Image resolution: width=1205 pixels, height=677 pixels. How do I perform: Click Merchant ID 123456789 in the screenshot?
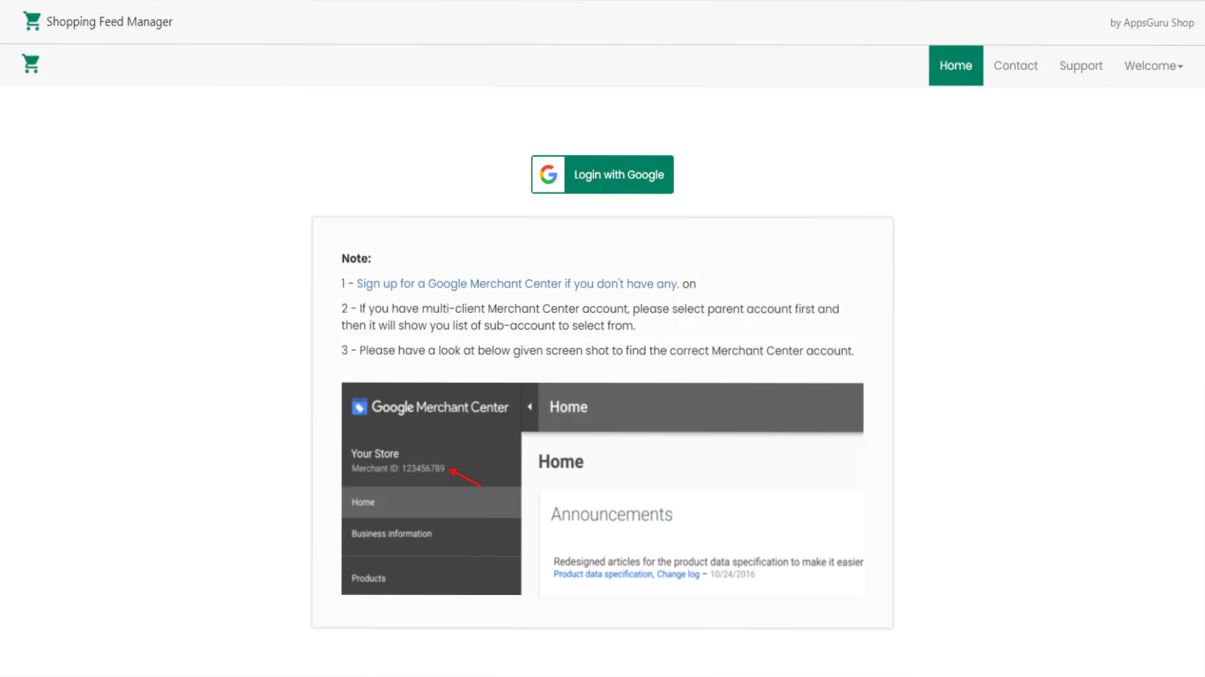click(398, 469)
